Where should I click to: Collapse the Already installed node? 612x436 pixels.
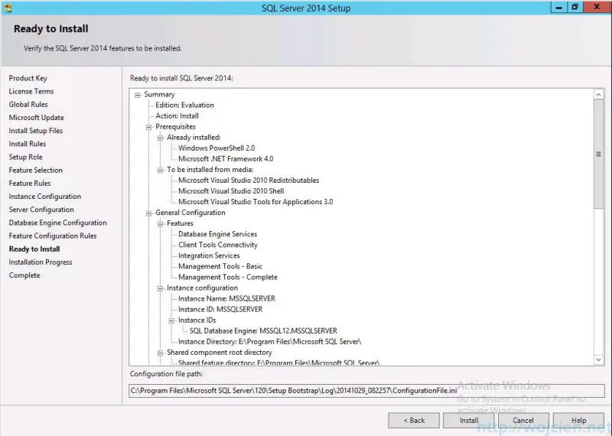[160, 138]
